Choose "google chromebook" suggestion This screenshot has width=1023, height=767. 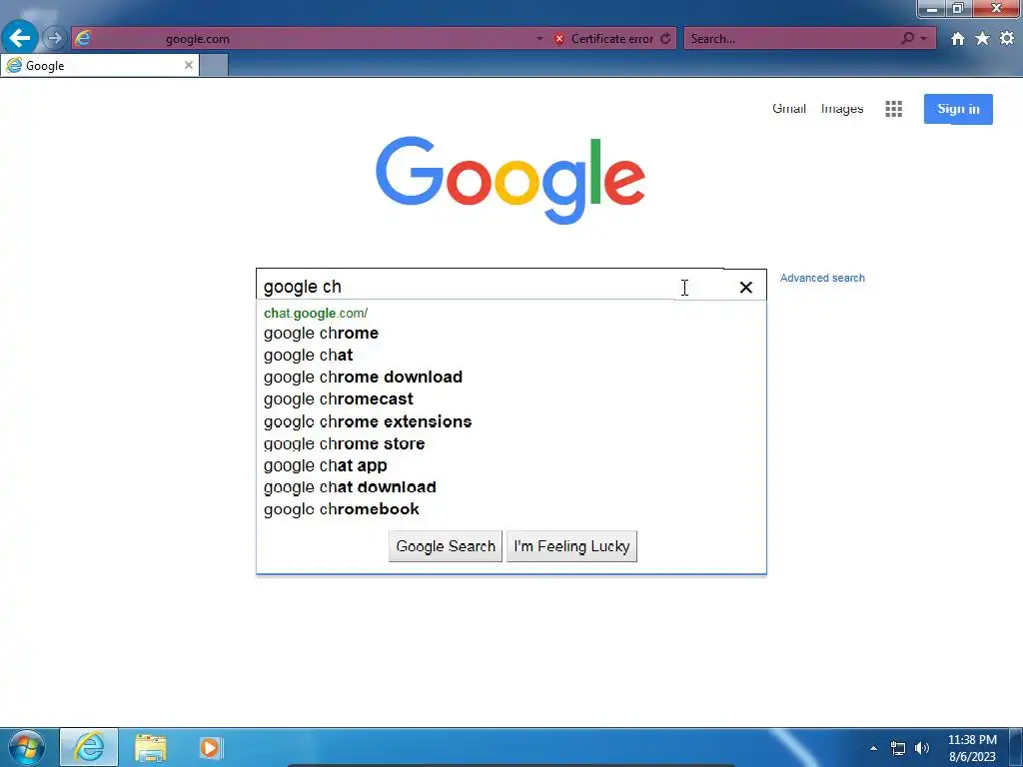point(342,509)
